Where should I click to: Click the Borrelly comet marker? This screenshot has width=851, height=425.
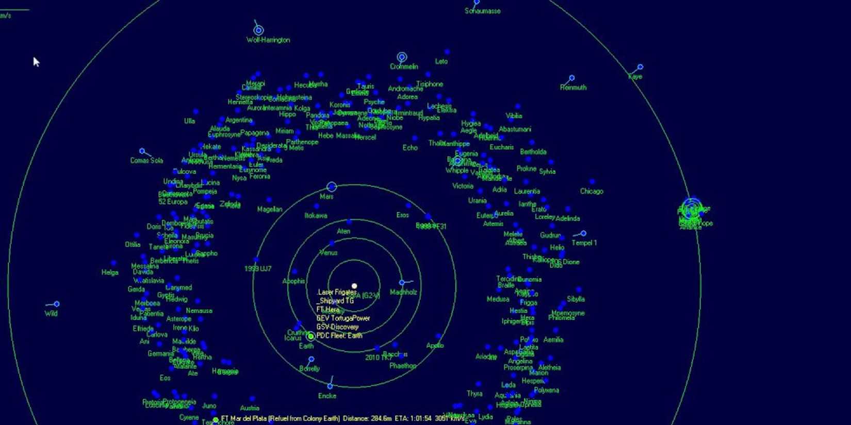(x=311, y=360)
